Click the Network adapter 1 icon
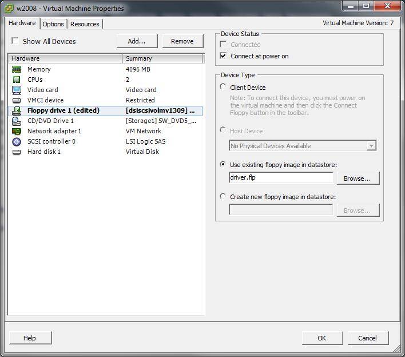This screenshot has width=405, height=357. tap(17, 131)
